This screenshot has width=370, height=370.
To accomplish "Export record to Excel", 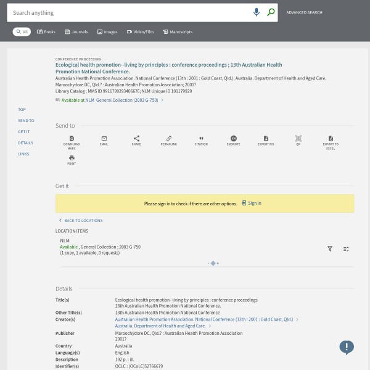I will tap(331, 139).
